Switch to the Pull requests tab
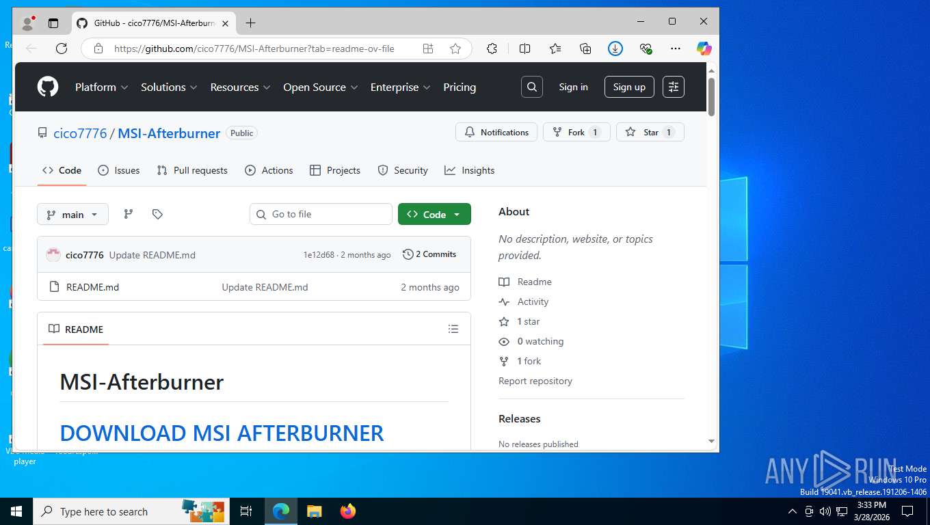The height and width of the screenshot is (525, 930). click(192, 170)
